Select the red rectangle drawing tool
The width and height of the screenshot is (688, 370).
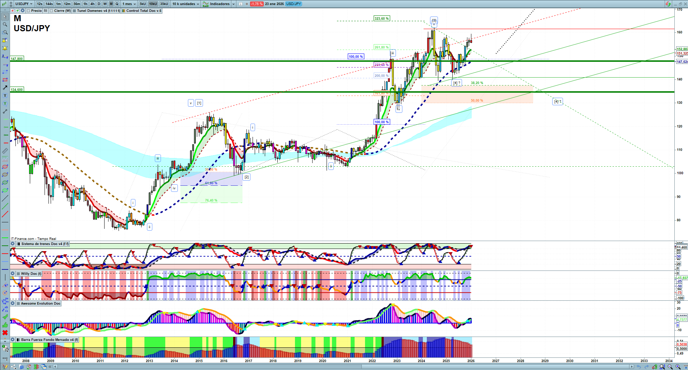click(5, 80)
